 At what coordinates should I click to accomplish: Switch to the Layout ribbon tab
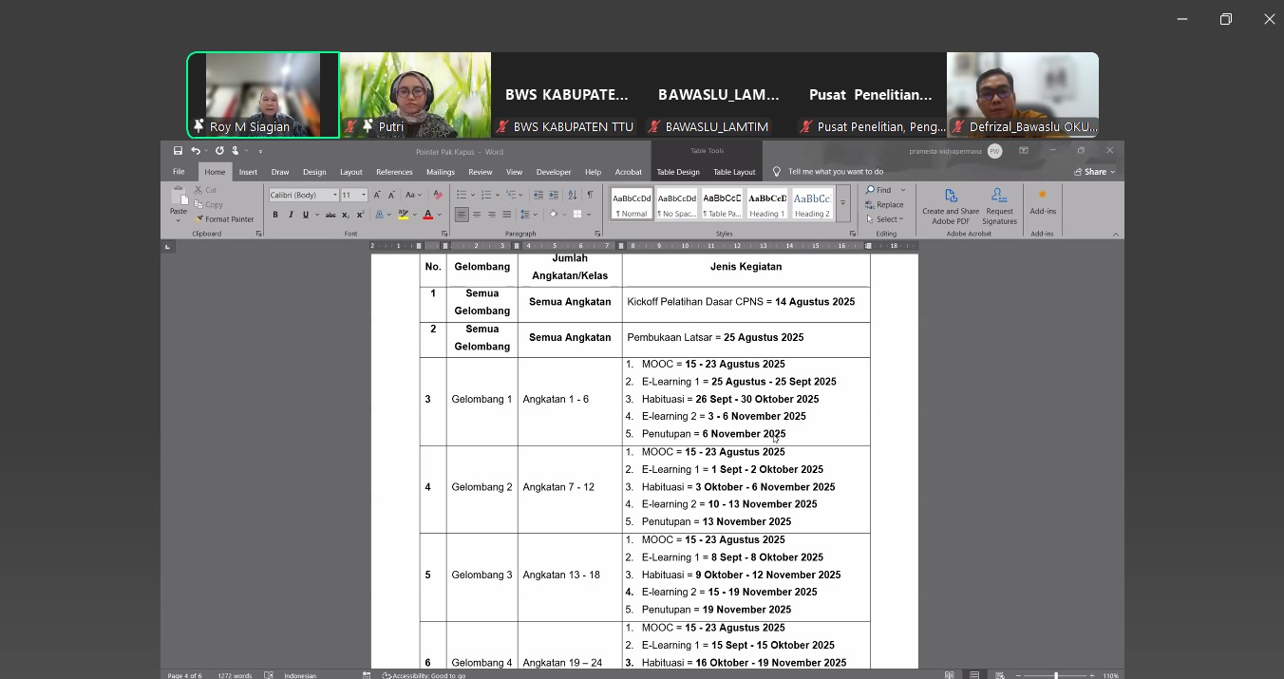click(x=351, y=172)
